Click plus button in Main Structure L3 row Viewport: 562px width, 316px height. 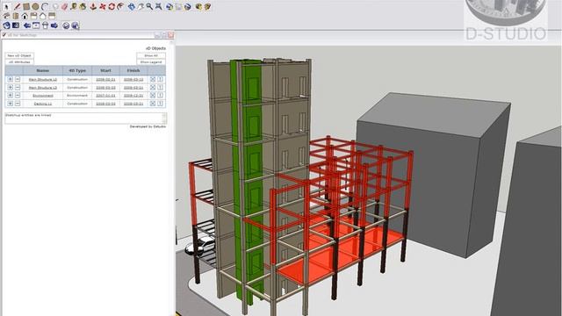pyautogui.click(x=10, y=88)
